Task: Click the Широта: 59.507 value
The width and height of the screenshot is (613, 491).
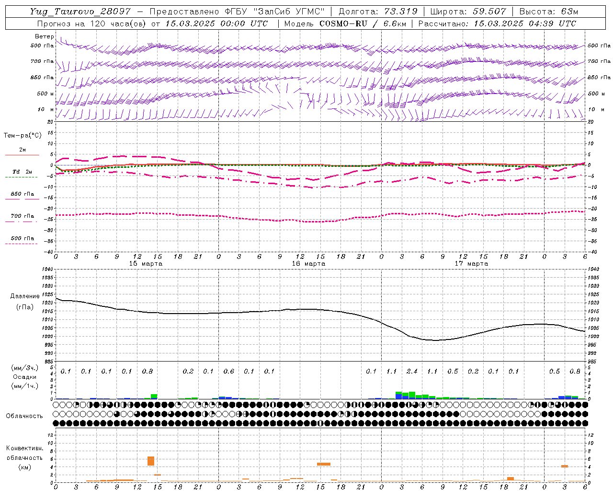Action: (x=468, y=12)
